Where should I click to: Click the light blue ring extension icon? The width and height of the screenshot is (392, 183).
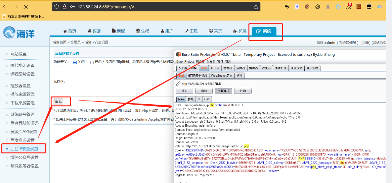[x=338, y=7]
